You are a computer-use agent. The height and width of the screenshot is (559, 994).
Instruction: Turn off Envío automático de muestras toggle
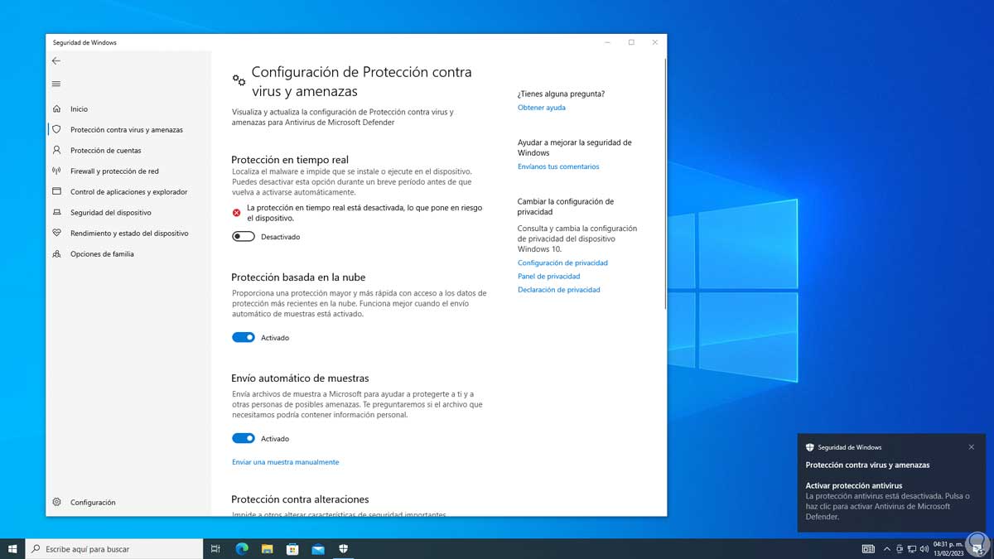(244, 439)
